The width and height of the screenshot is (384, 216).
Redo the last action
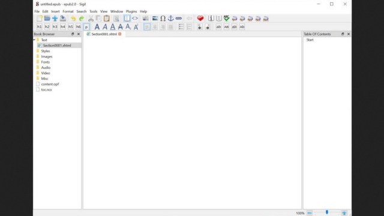click(x=82, y=19)
